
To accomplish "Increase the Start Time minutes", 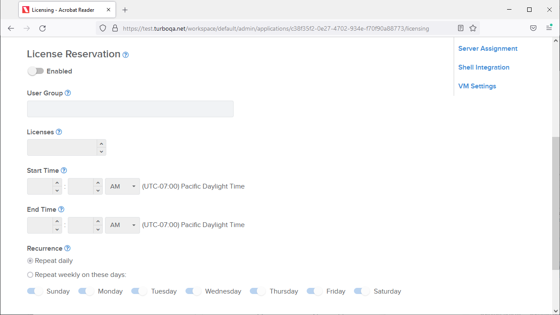I will click(98, 182).
